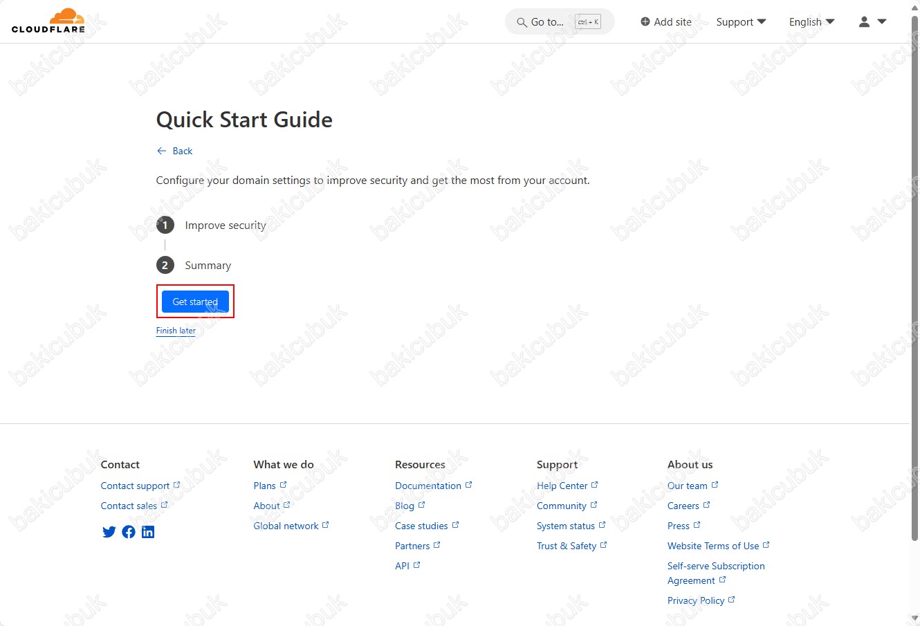Click the What we do heading

[x=284, y=465]
